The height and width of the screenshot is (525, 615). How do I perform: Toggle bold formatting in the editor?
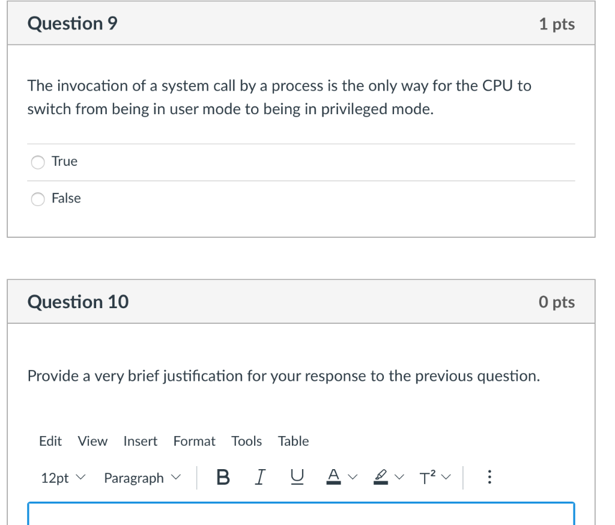coord(222,477)
